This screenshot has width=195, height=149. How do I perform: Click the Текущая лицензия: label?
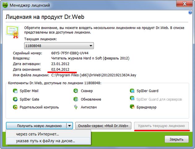[41, 39]
